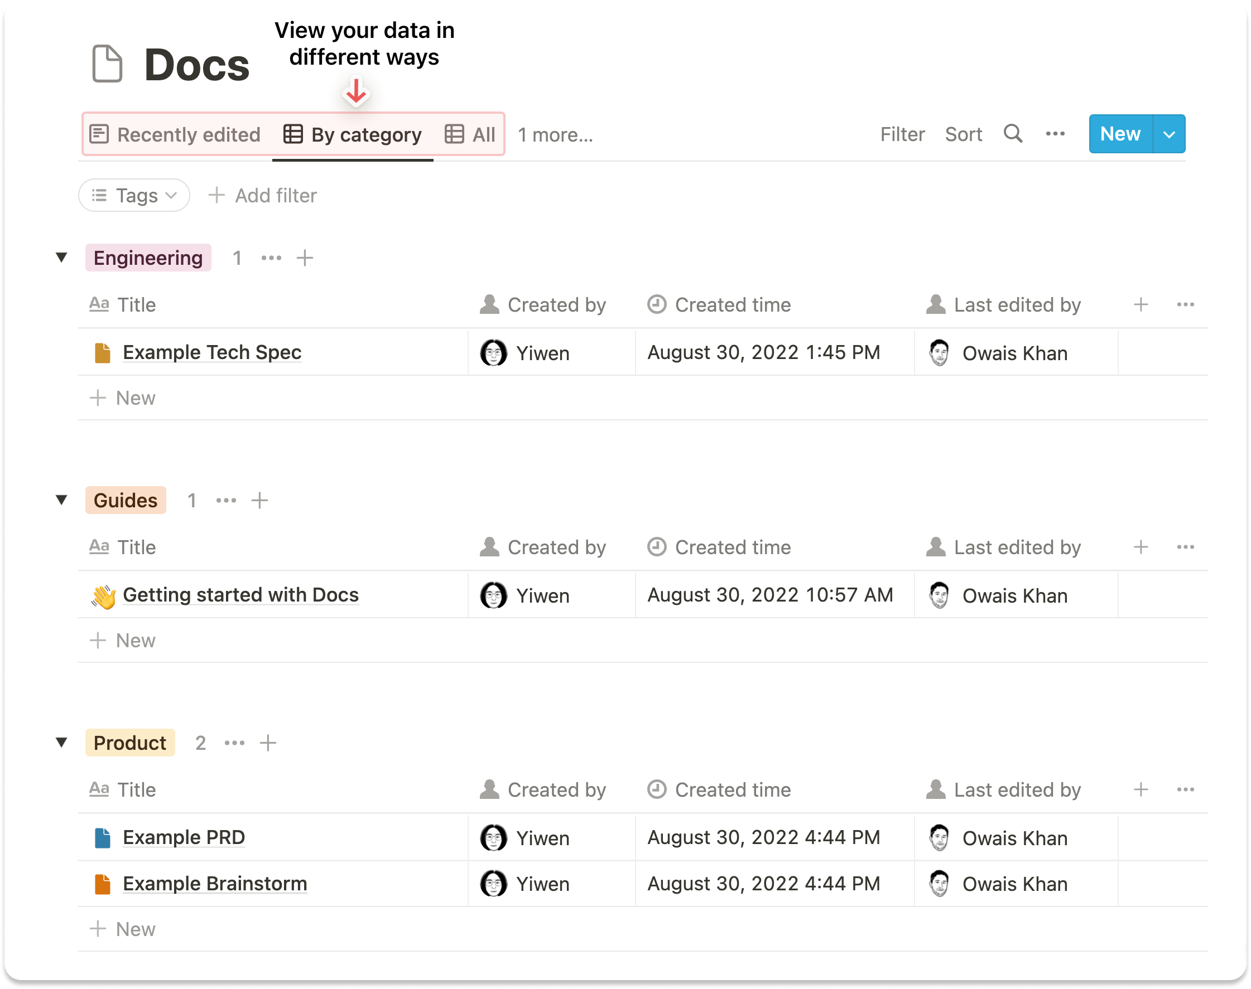The height and width of the screenshot is (989, 1251).
Task: Open the Guides group three-dot menu
Action: click(x=226, y=500)
